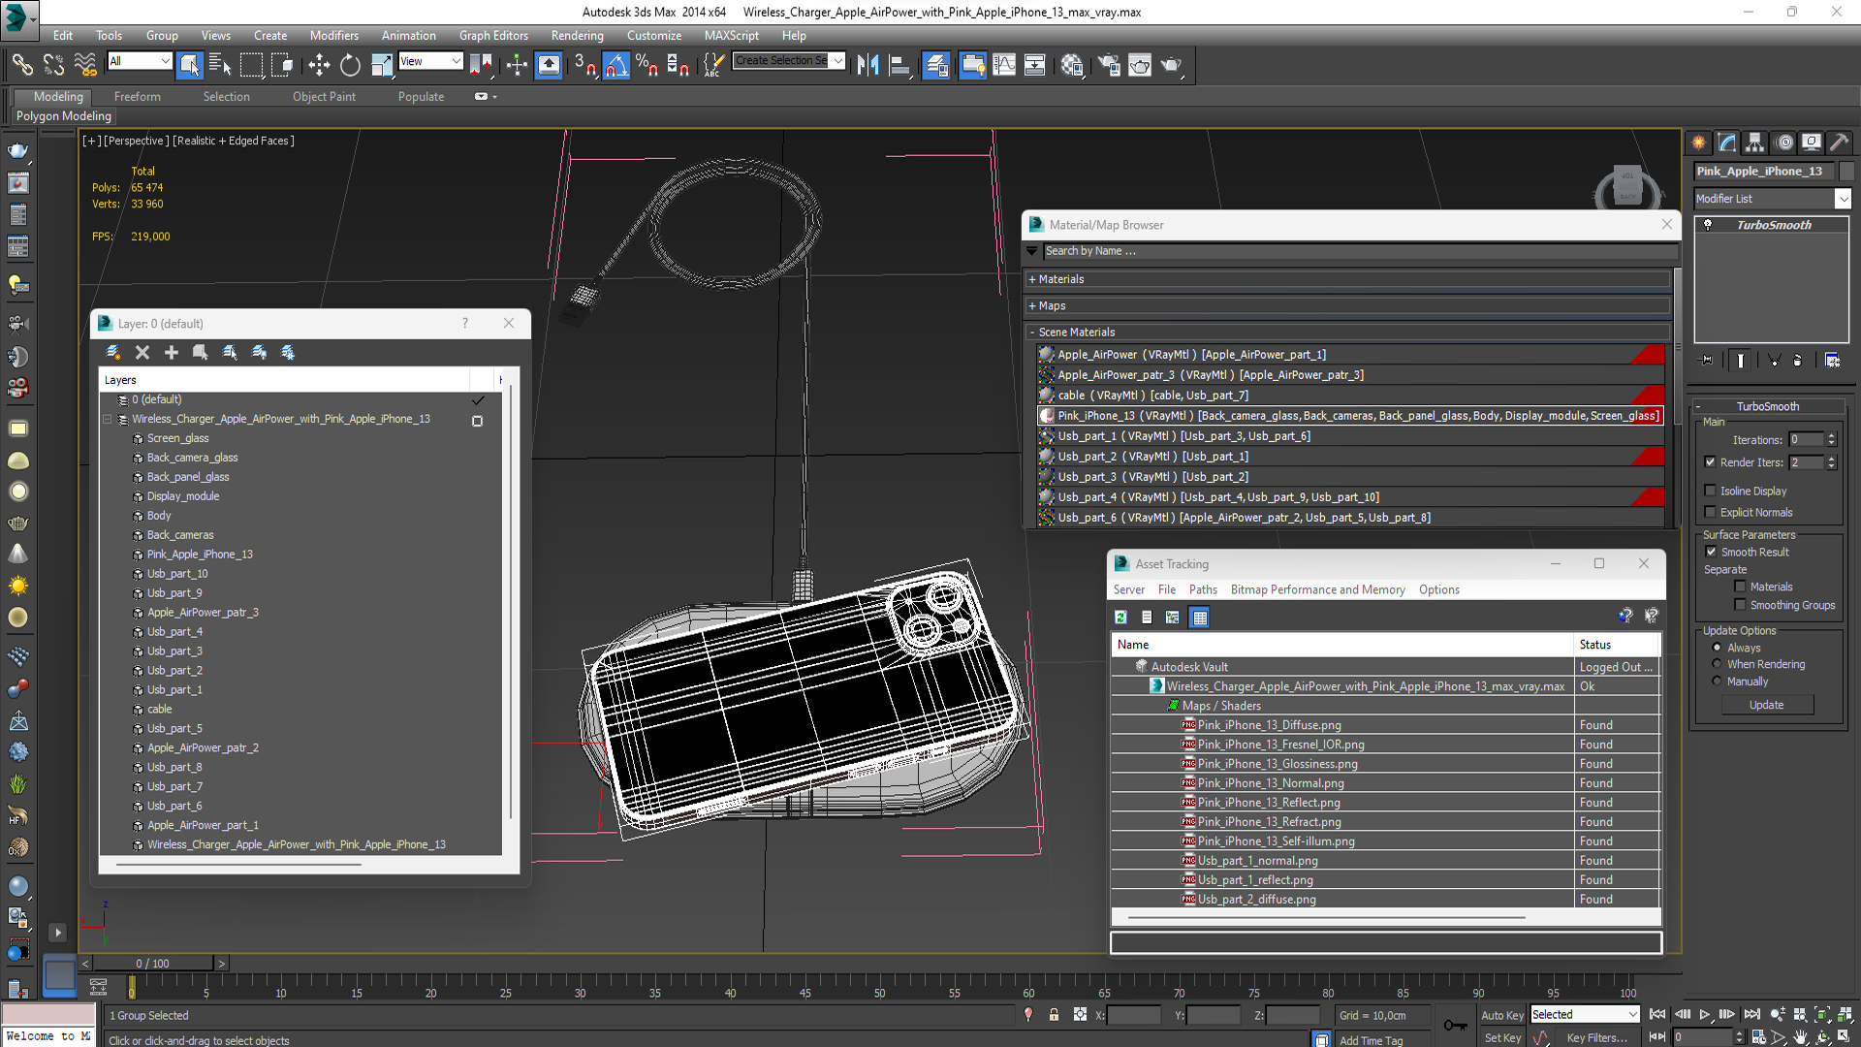Screen dimensions: 1861x1047
Task: Toggle Smooth Result checkbox
Action: (1711, 552)
